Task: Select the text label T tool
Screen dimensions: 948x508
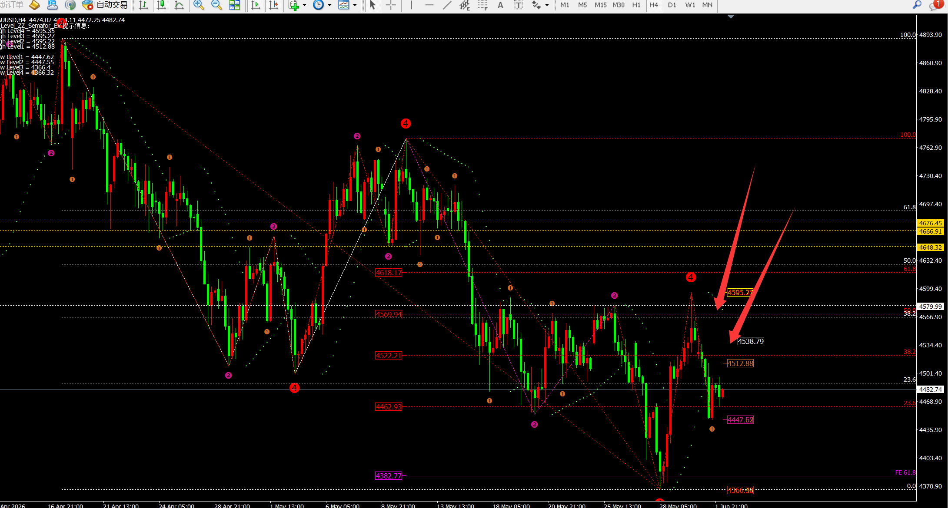Action: pos(518,5)
